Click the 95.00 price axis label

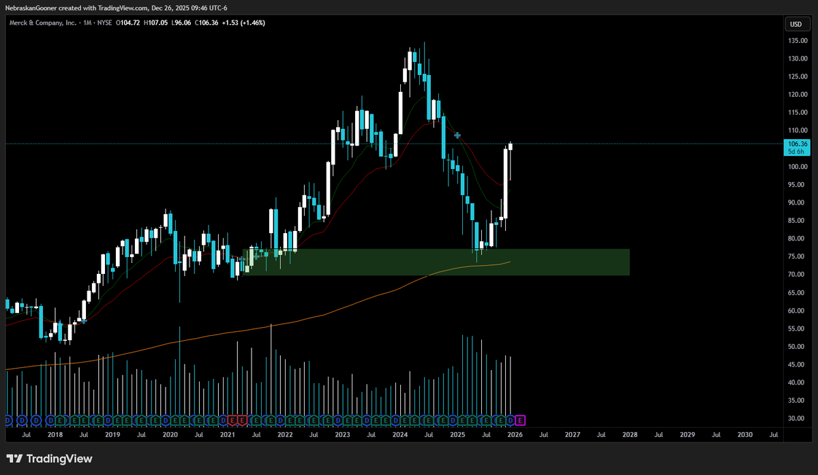798,185
